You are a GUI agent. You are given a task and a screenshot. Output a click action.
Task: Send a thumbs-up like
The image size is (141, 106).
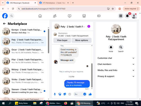(90, 94)
